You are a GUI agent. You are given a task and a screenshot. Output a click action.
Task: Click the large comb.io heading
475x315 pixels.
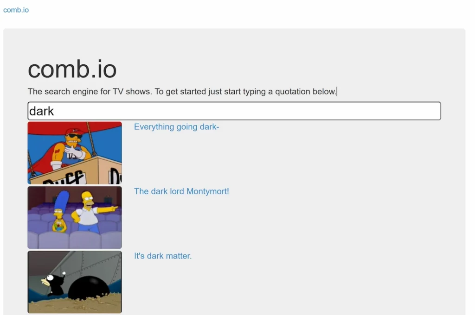pyautogui.click(x=72, y=69)
